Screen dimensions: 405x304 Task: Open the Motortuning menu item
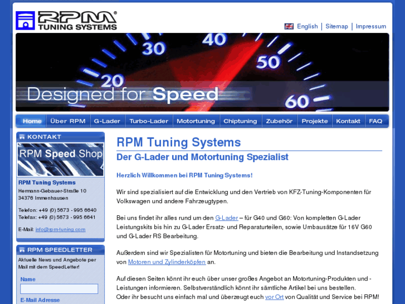pyautogui.click(x=196, y=121)
